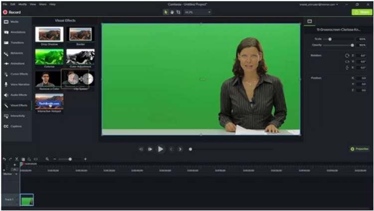The height and width of the screenshot is (211, 374).
Task: Select the Clip Speed effect thumbnail
Action: [x=80, y=79]
